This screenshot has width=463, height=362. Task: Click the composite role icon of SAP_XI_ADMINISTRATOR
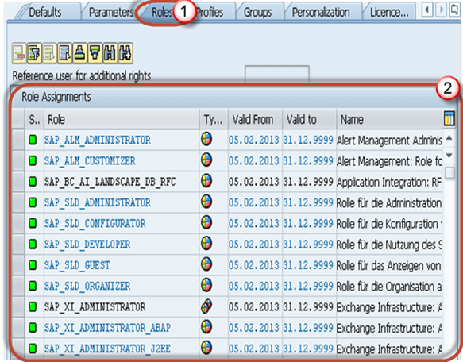pyautogui.click(x=206, y=306)
